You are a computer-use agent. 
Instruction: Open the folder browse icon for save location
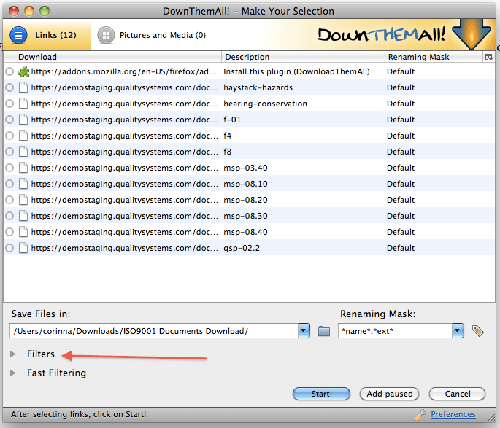point(324,331)
